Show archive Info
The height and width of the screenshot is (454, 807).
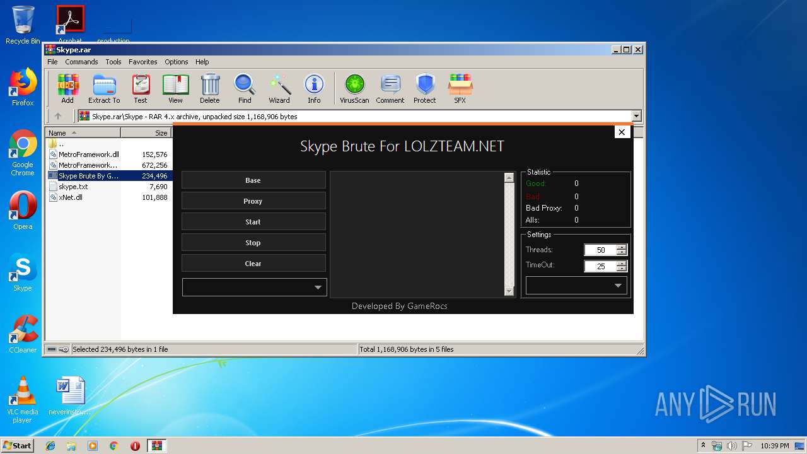click(314, 89)
